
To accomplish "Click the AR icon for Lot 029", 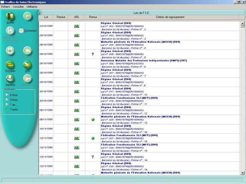I will 77,157.
